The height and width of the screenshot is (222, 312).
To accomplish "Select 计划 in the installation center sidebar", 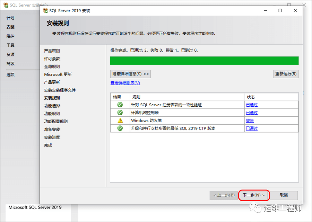I will click(x=10, y=18).
